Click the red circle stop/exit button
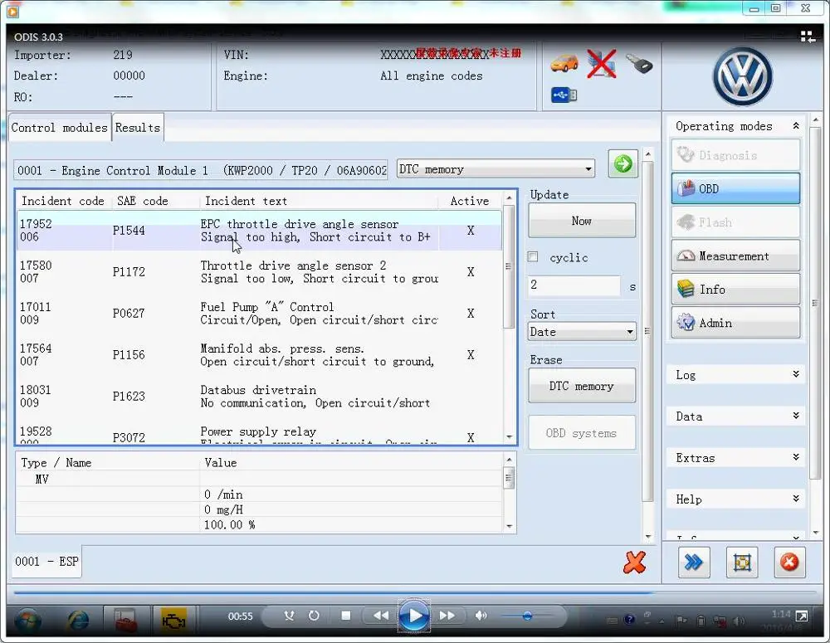The width and height of the screenshot is (830, 643). [789, 562]
